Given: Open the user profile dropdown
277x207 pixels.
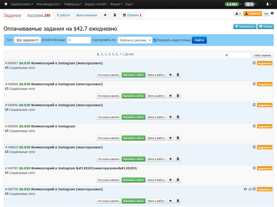Looking at the screenshot, I should click(269, 4).
